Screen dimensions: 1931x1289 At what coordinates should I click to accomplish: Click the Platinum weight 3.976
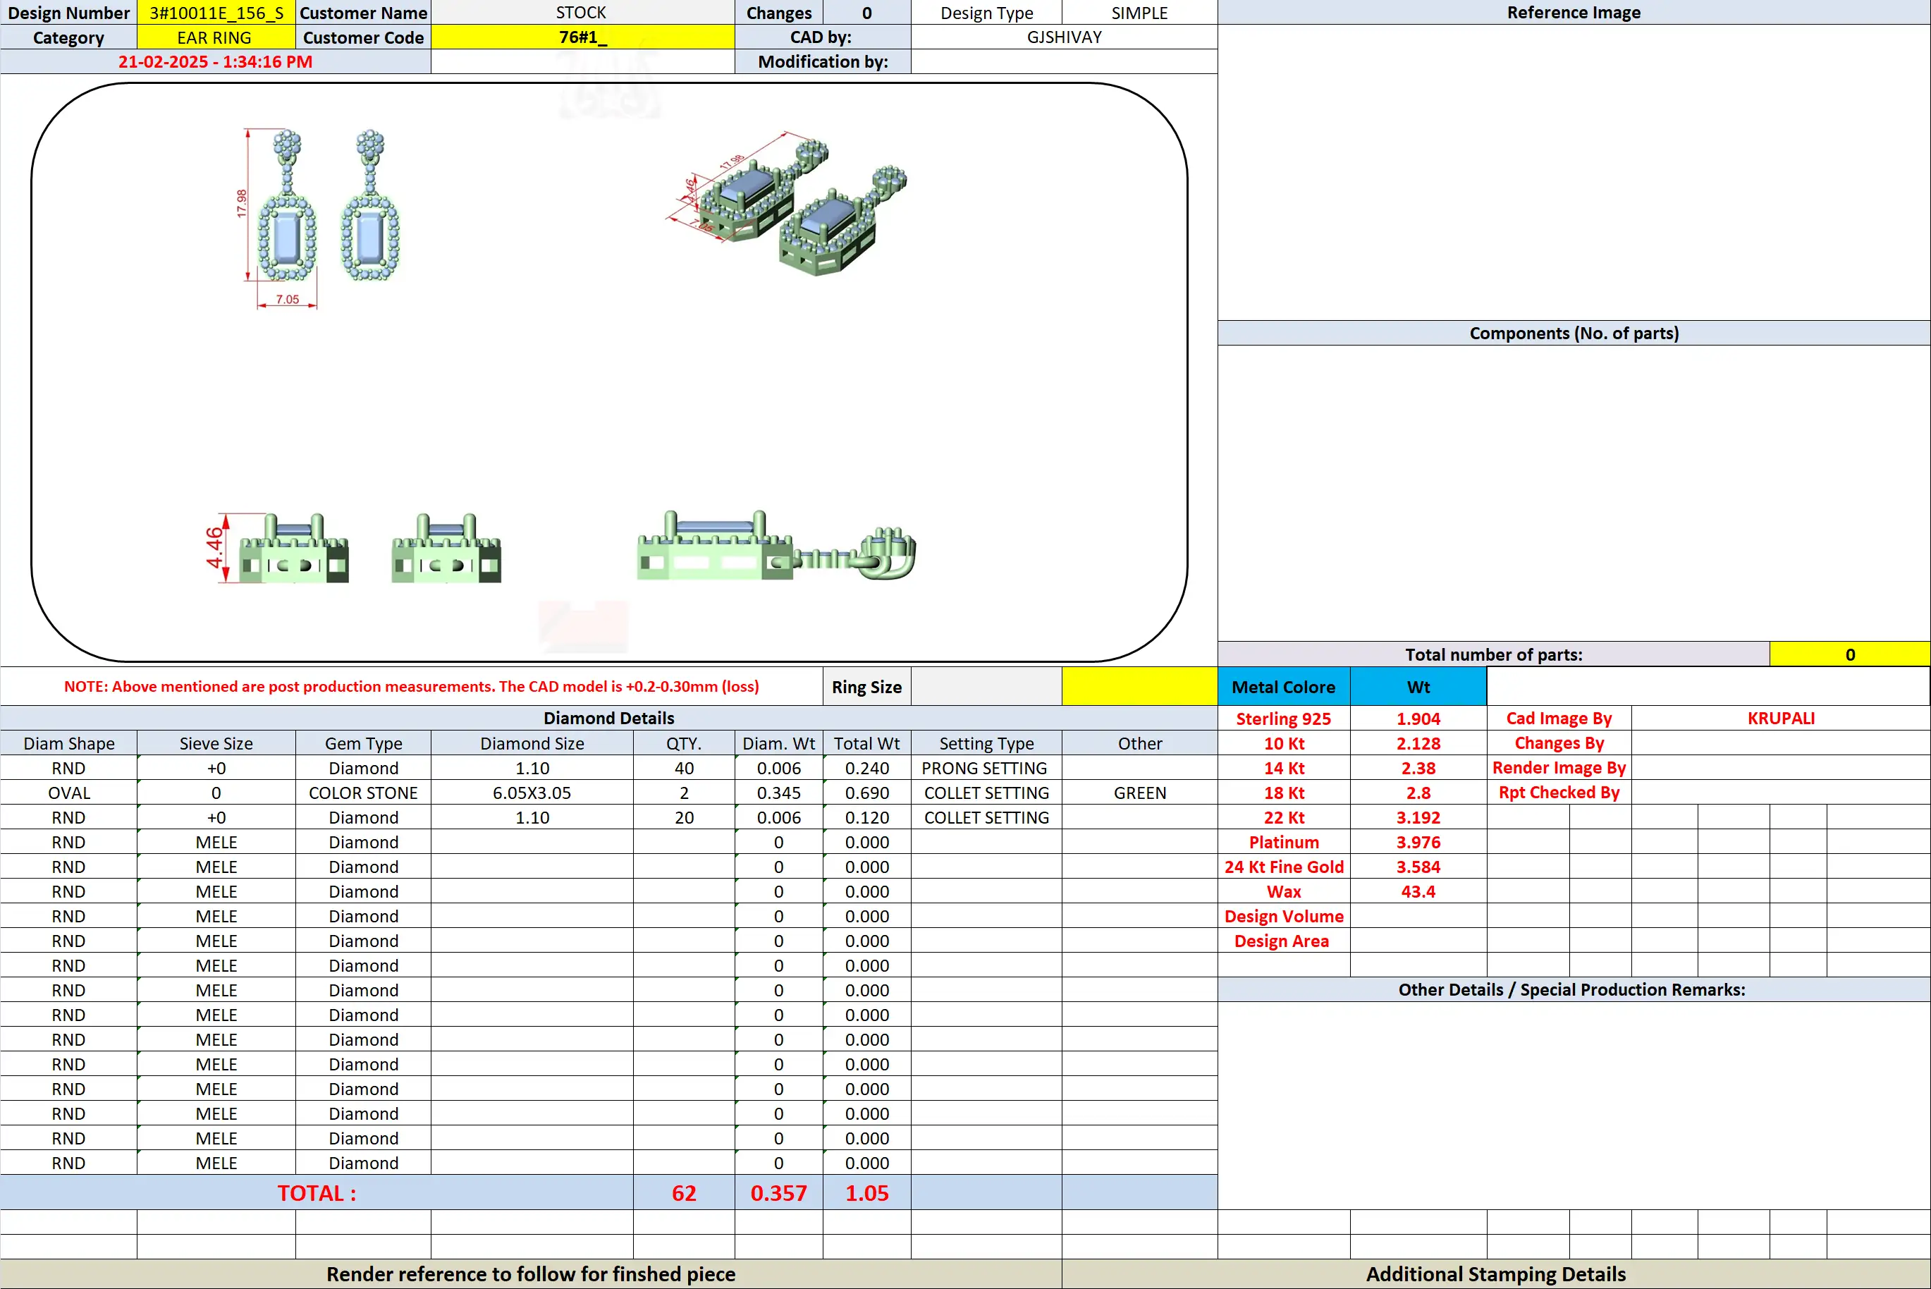(x=1418, y=842)
